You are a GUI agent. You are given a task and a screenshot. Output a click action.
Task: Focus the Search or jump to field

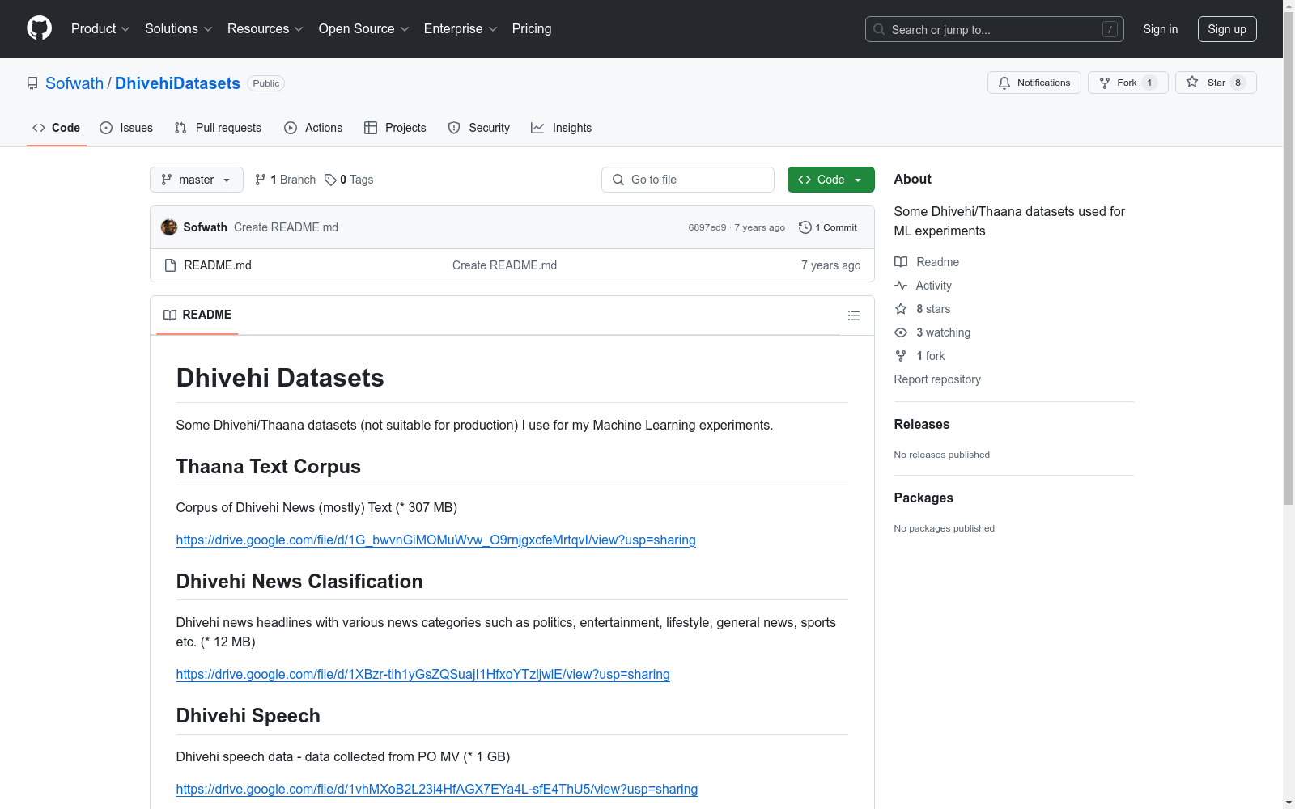[x=995, y=29]
